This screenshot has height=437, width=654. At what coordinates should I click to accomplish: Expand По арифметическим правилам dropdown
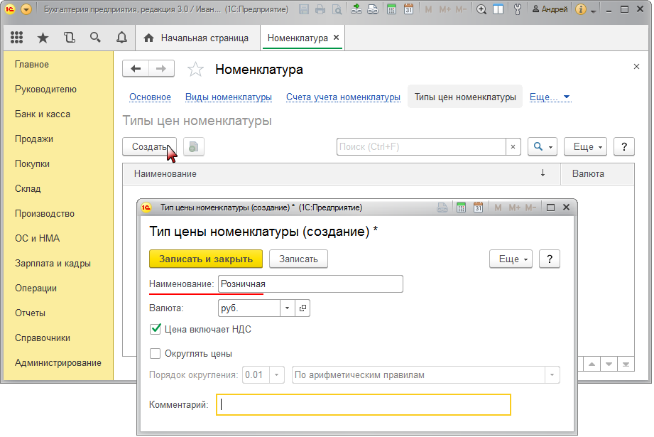point(552,374)
